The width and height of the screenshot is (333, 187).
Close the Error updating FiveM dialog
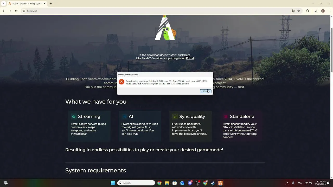[206, 91]
